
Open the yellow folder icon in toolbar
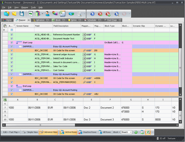point(14,14)
